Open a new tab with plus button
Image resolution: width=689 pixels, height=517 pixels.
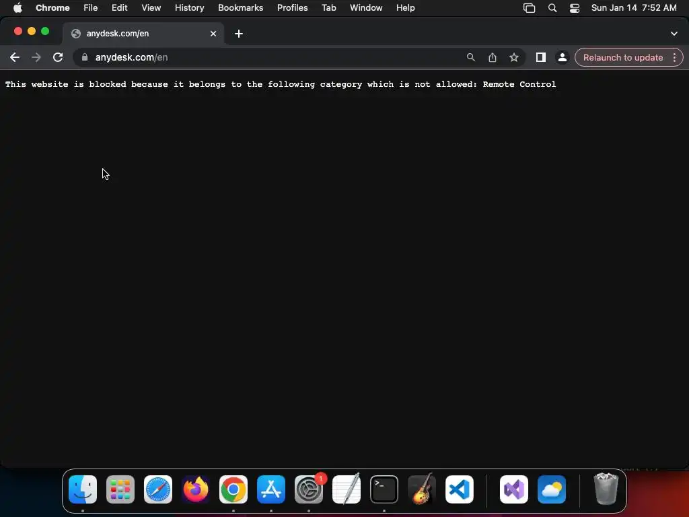(x=239, y=34)
